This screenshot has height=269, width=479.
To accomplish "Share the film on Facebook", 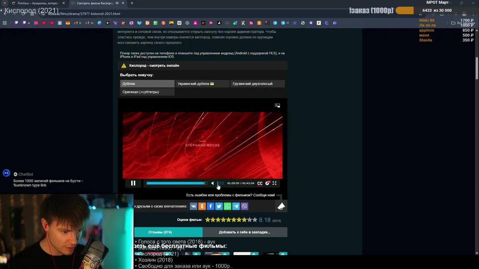I will pyautogui.click(x=210, y=206).
